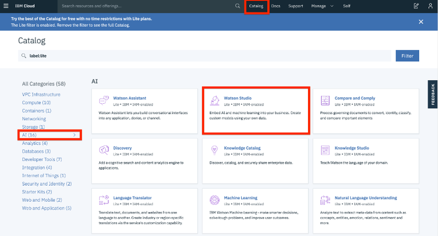Viewport: 438px width, 236px height.
Task: Click the Filter button
Action: click(x=407, y=56)
